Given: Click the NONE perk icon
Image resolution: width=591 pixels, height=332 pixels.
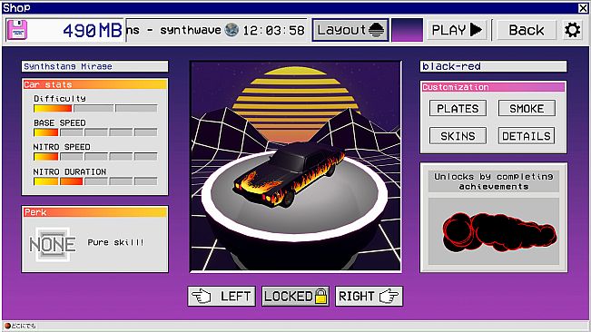Looking at the screenshot, I should coord(53,244).
